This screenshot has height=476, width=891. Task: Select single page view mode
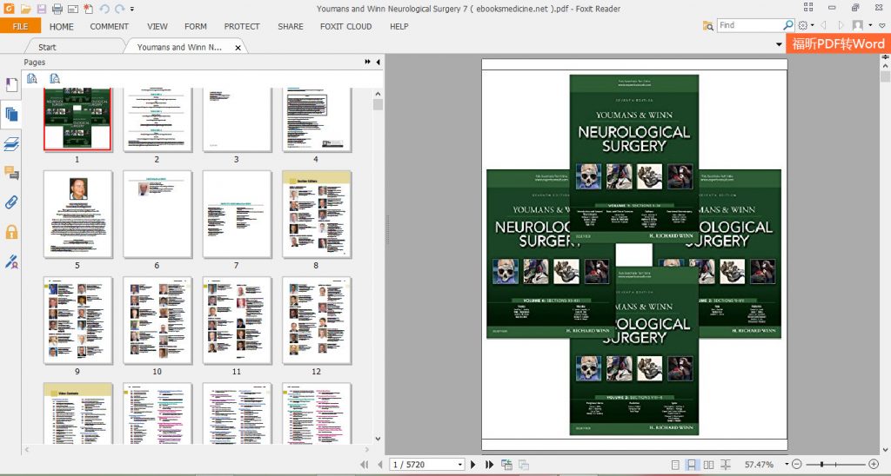(x=675, y=464)
